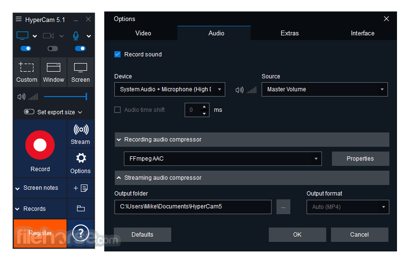
Task: Choose Window capture mode
Action: click(x=54, y=72)
